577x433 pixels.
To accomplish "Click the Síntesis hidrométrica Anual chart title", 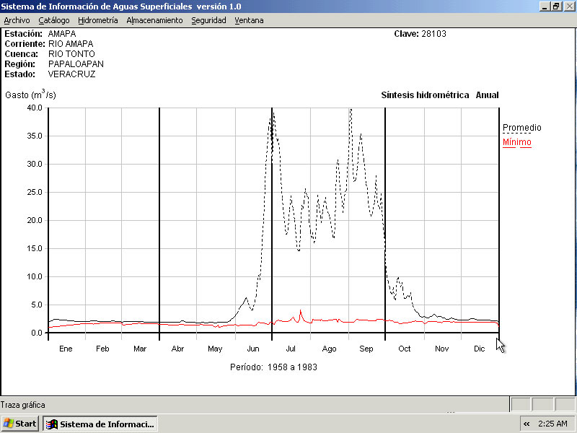I will 439,95.
